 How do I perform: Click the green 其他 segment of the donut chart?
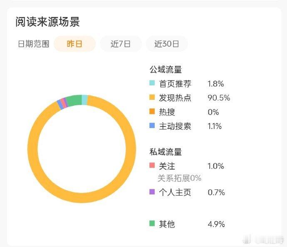(x=74, y=101)
